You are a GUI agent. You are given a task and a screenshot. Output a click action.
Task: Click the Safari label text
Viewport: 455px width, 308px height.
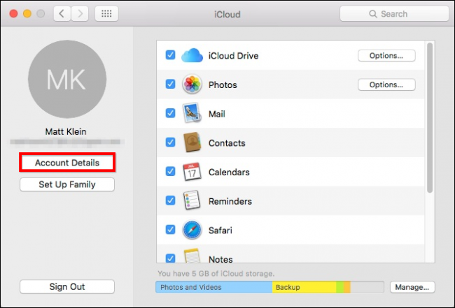(220, 230)
